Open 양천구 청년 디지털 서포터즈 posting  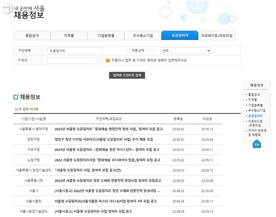(x=104, y=139)
